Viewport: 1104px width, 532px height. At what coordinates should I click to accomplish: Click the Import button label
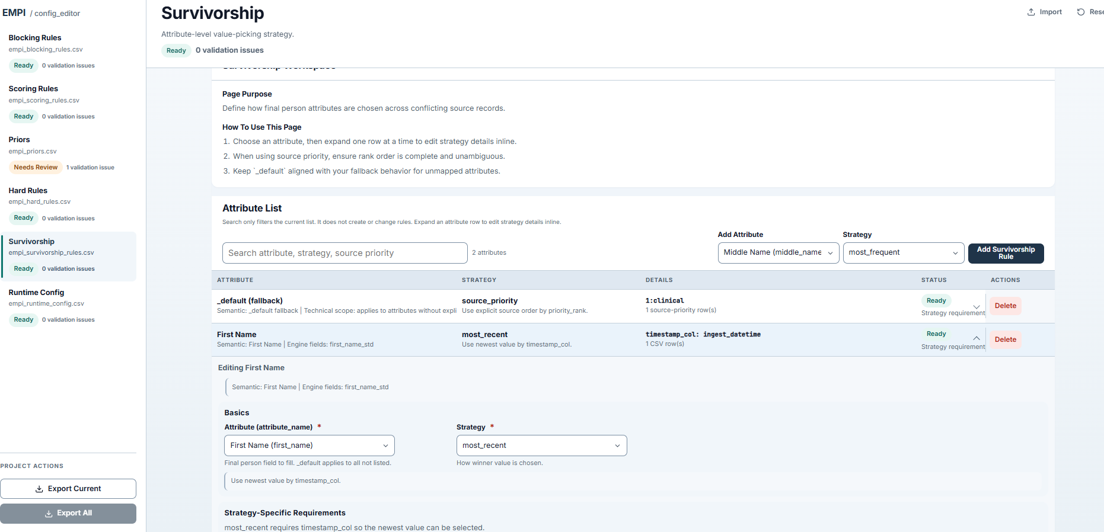(x=1051, y=12)
